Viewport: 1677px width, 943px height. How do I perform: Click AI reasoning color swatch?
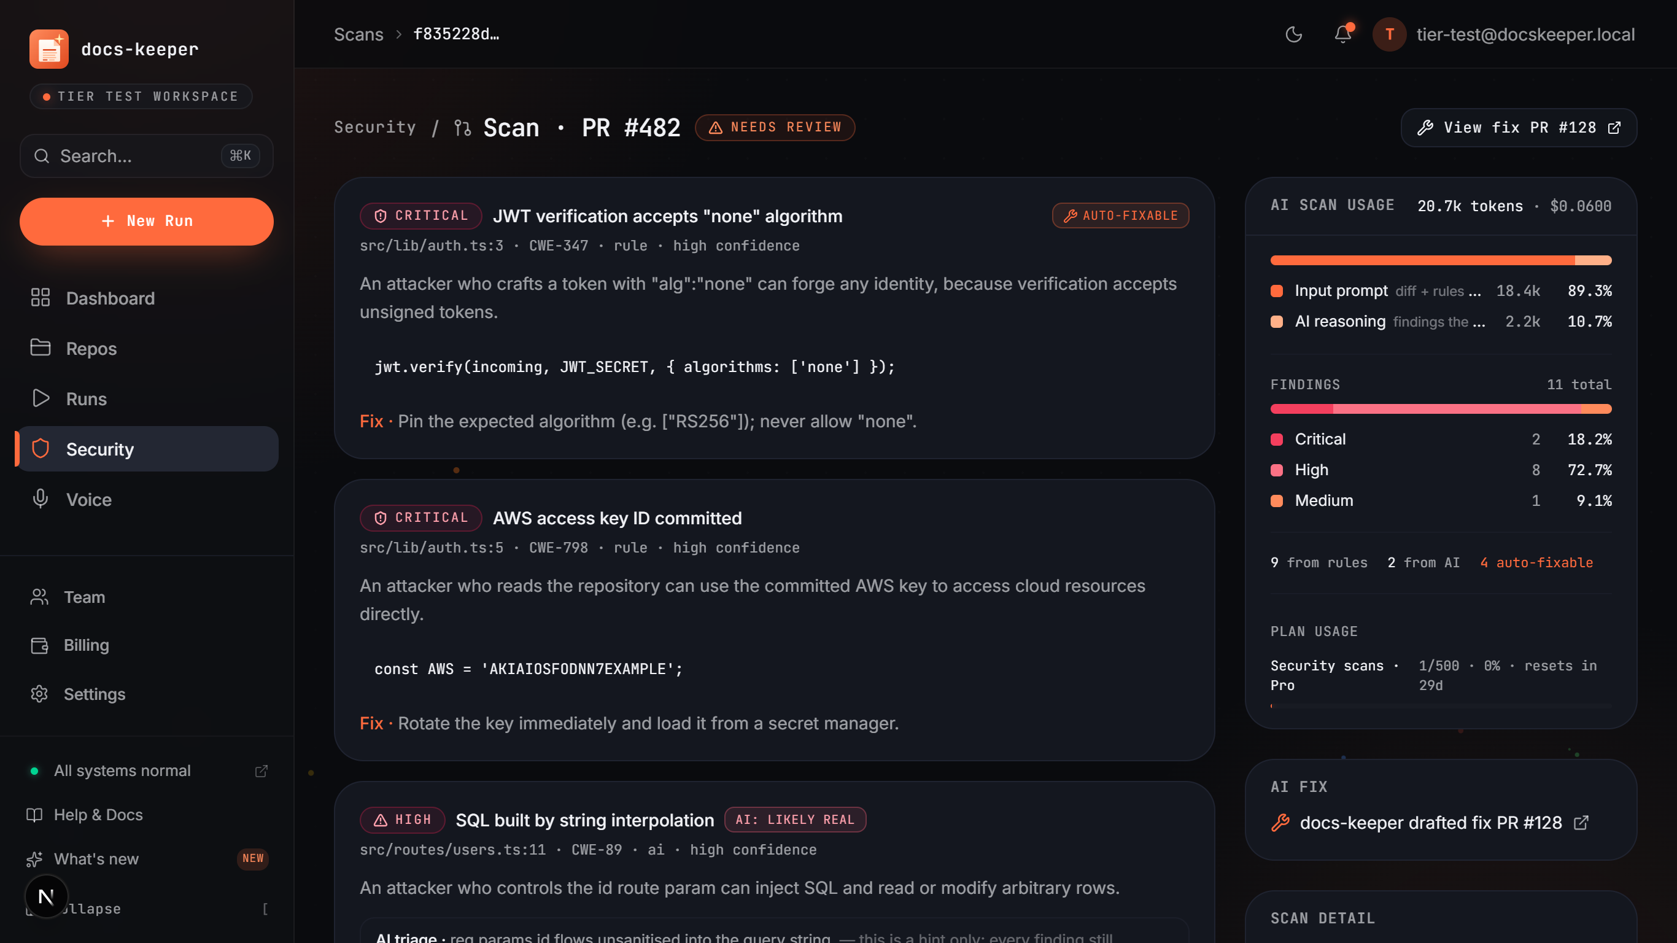tap(1277, 322)
